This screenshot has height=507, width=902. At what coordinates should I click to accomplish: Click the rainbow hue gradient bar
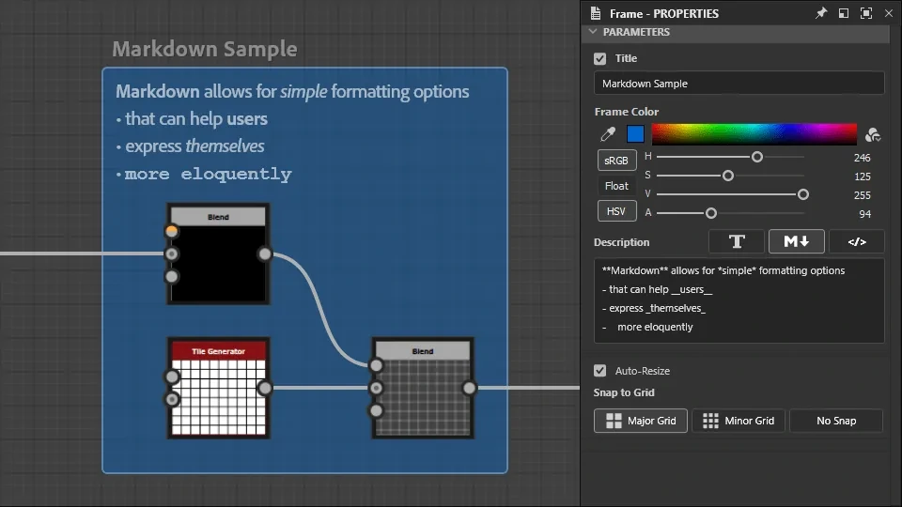pyautogui.click(x=754, y=134)
